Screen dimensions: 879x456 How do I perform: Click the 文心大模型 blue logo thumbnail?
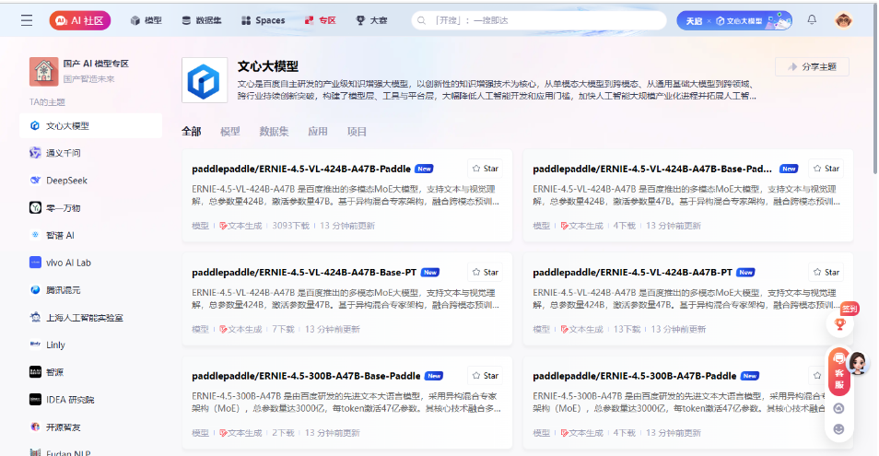tap(204, 80)
